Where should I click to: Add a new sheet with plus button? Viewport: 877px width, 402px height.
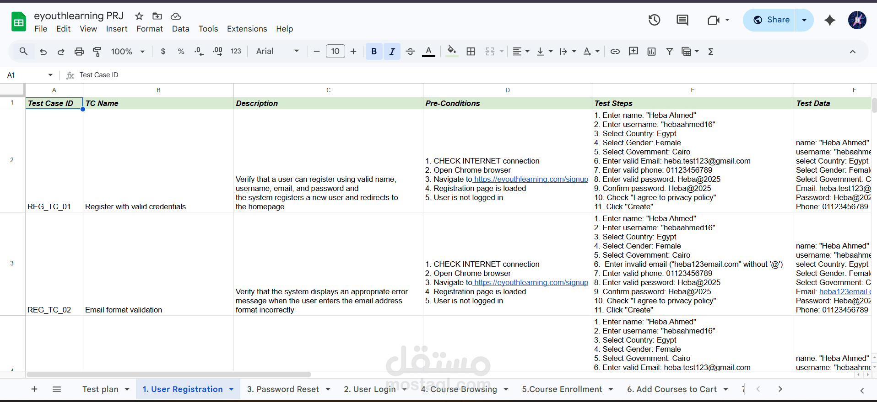click(x=34, y=389)
